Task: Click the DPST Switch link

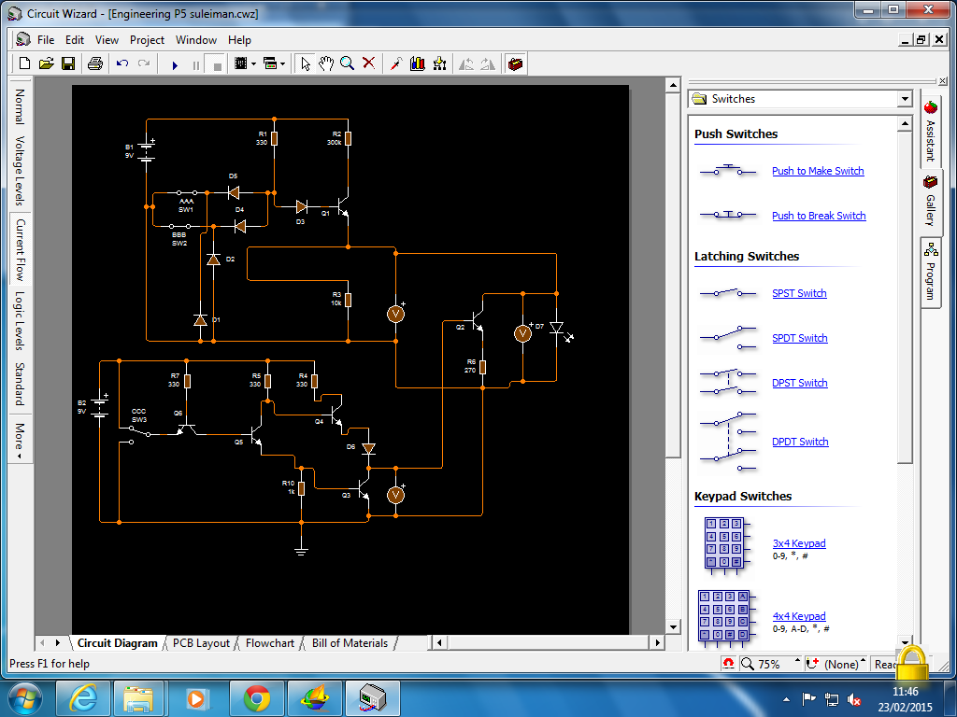Action: [x=800, y=383]
